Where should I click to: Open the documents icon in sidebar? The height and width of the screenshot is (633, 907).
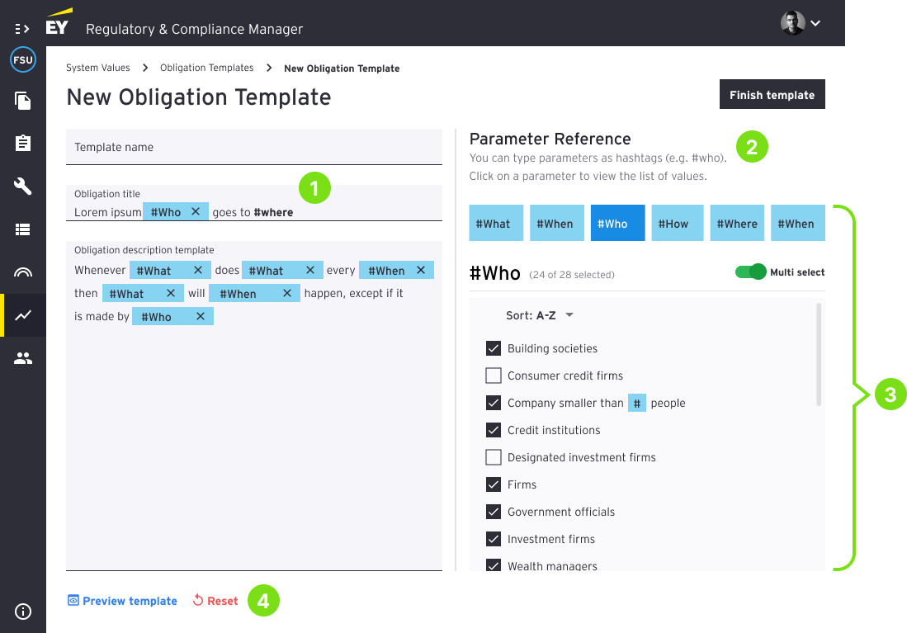click(23, 102)
